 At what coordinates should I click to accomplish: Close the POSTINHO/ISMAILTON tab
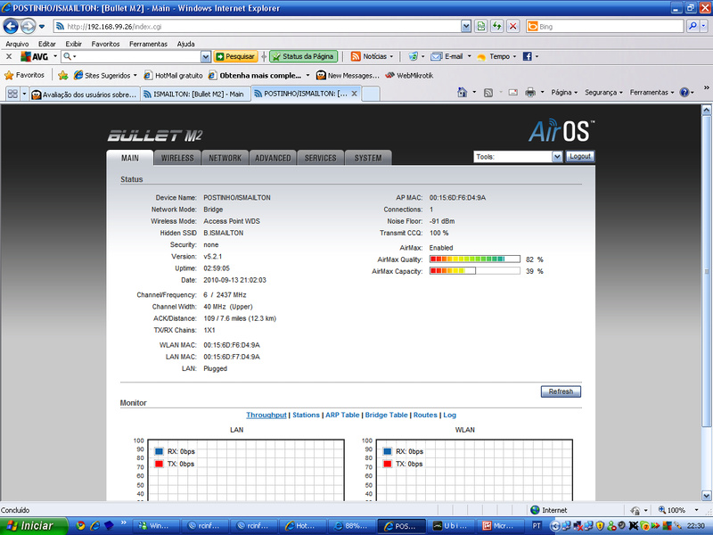click(354, 94)
